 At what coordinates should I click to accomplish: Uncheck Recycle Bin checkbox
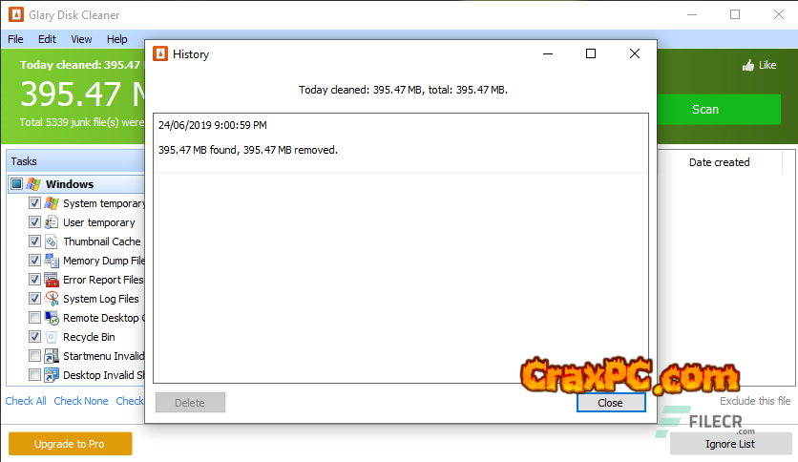(34, 337)
